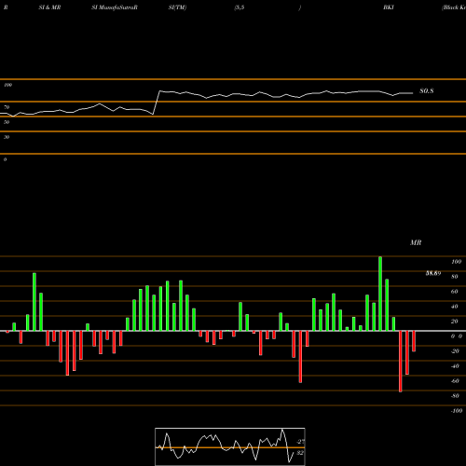Click the deepest red bar near -80
Image resolution: width=466 pixels, height=466 pixels.
pyautogui.click(x=401, y=362)
